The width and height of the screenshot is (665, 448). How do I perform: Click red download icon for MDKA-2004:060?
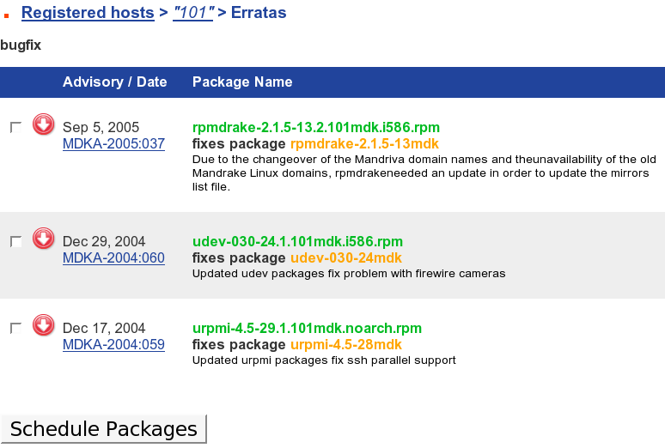point(43,239)
